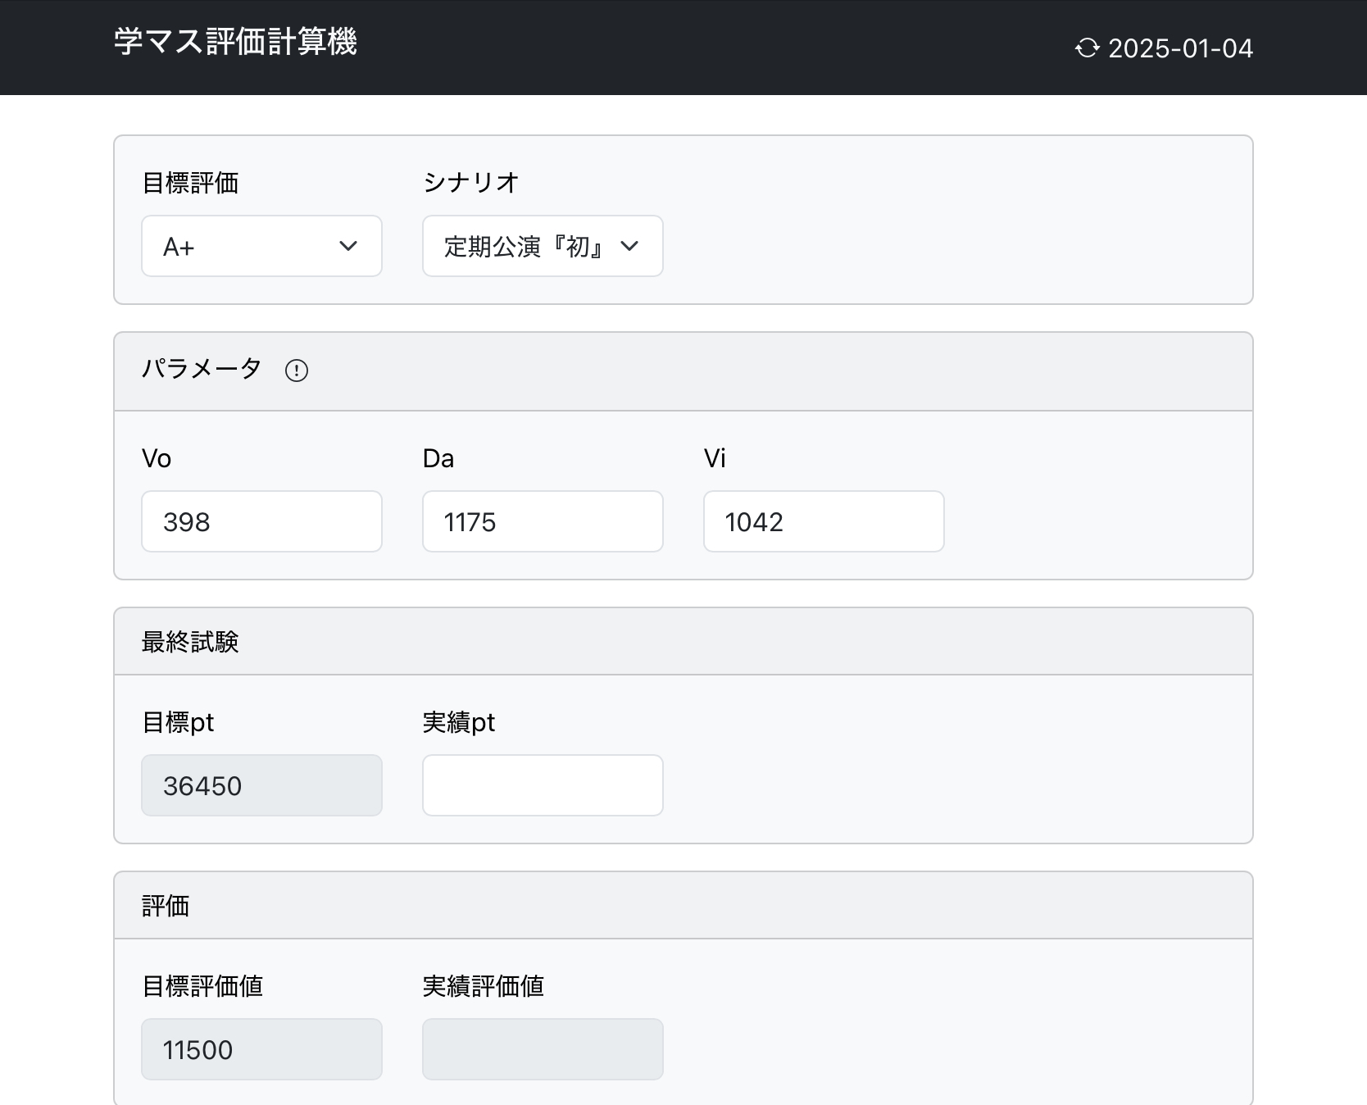The image size is (1367, 1105).
Task: Click the 評価 section header
Action: 166,906
